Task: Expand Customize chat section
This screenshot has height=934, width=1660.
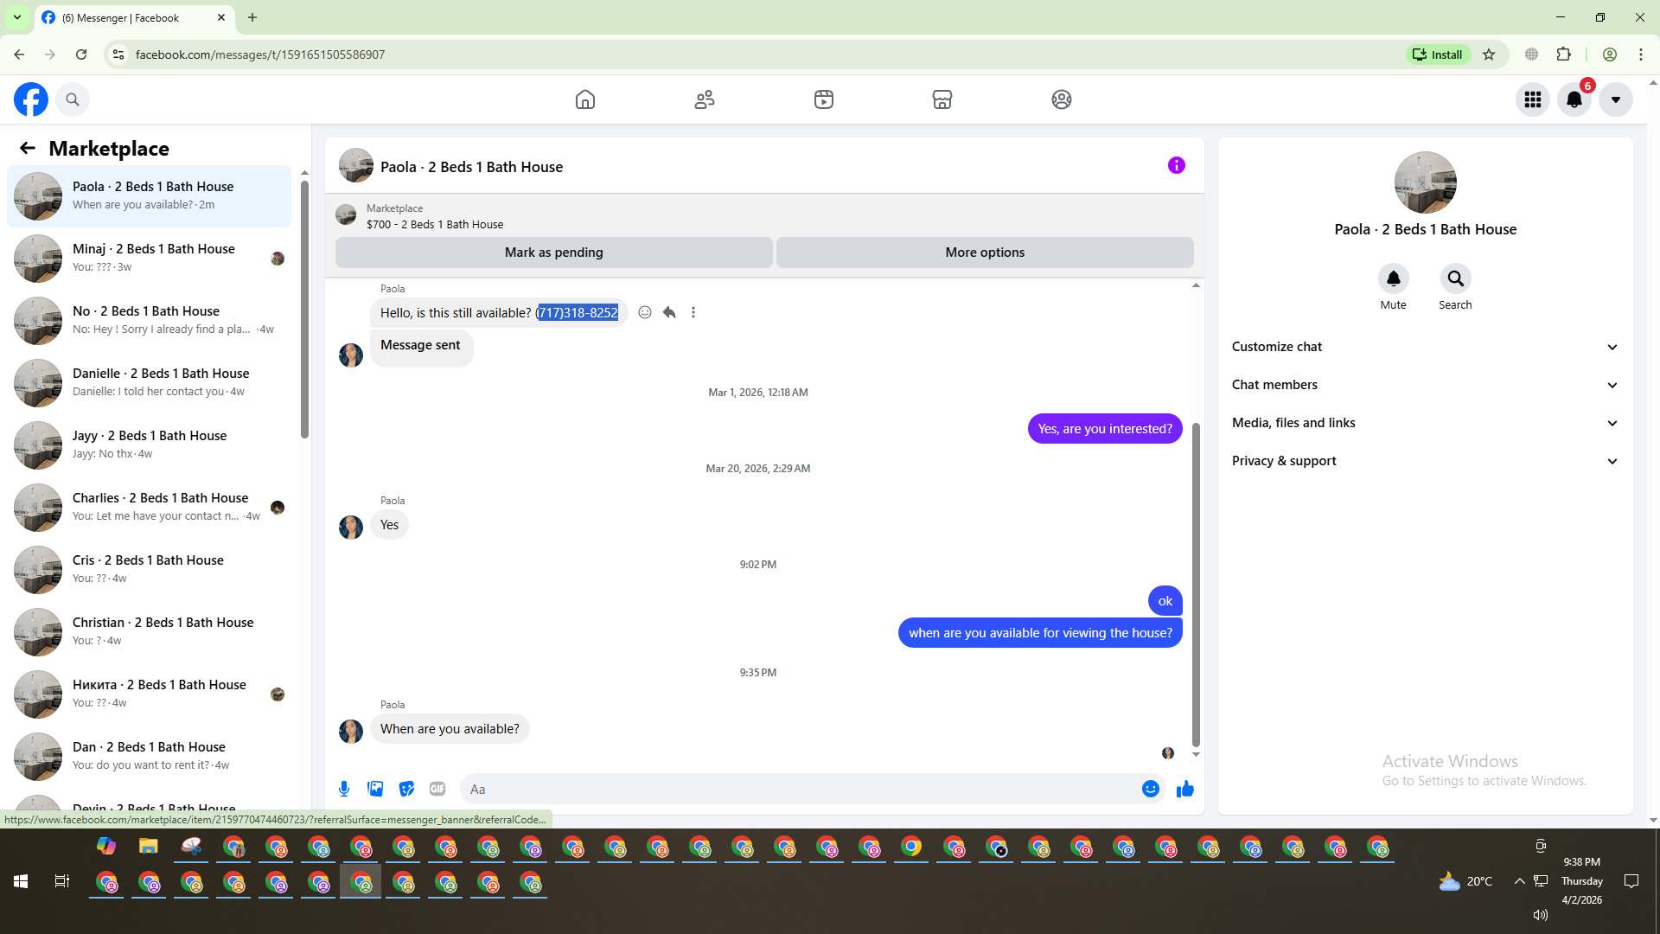Action: pos(1425,347)
